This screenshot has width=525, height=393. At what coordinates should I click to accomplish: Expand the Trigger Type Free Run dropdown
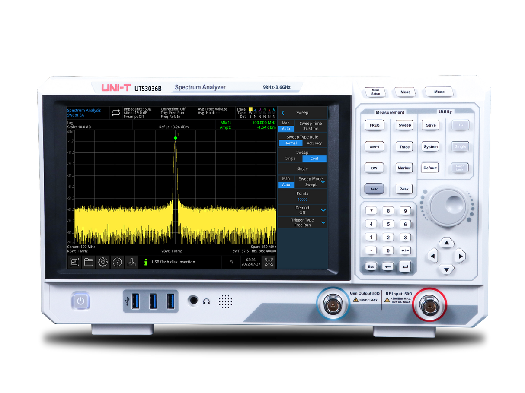pyautogui.click(x=322, y=222)
